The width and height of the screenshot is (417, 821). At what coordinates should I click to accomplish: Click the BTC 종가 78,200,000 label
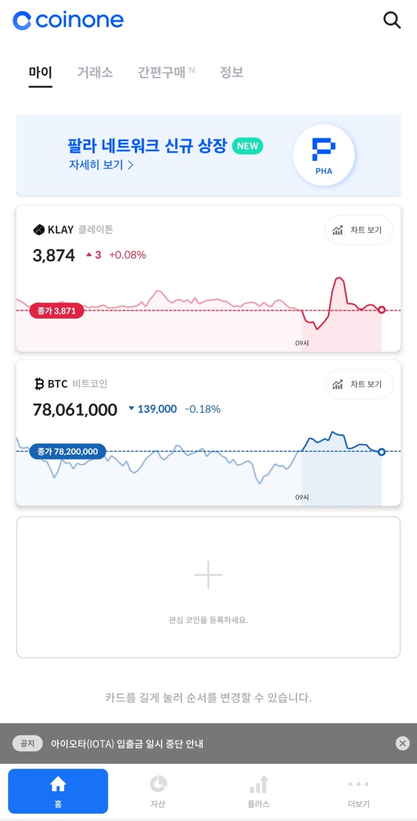click(67, 451)
